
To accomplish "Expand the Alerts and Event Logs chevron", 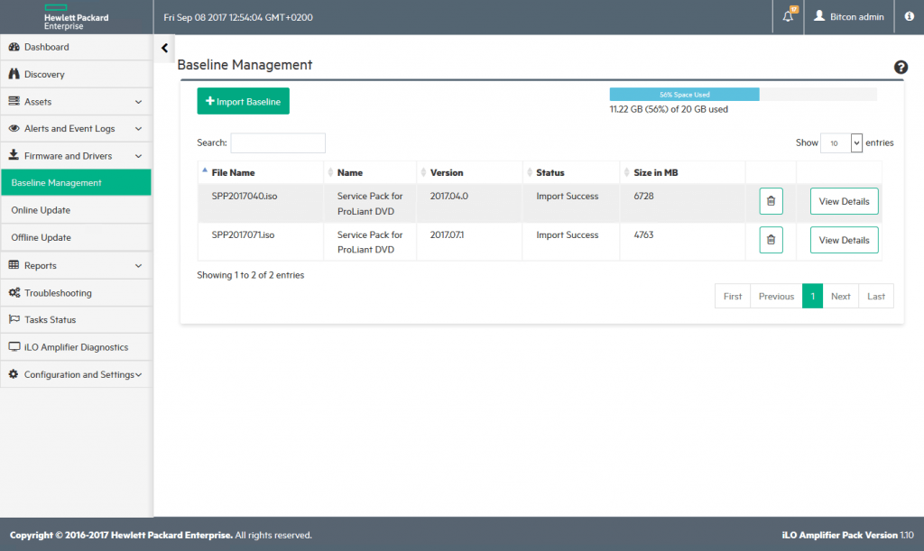I will (x=138, y=129).
